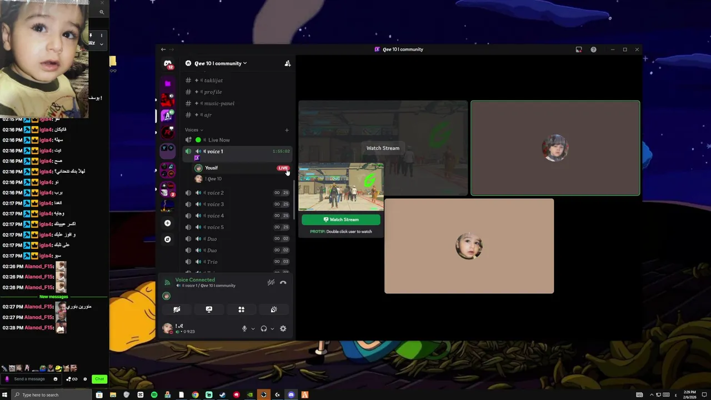Open the taklijat text channel
Viewport: 711px width, 400px height.
pos(237,81)
